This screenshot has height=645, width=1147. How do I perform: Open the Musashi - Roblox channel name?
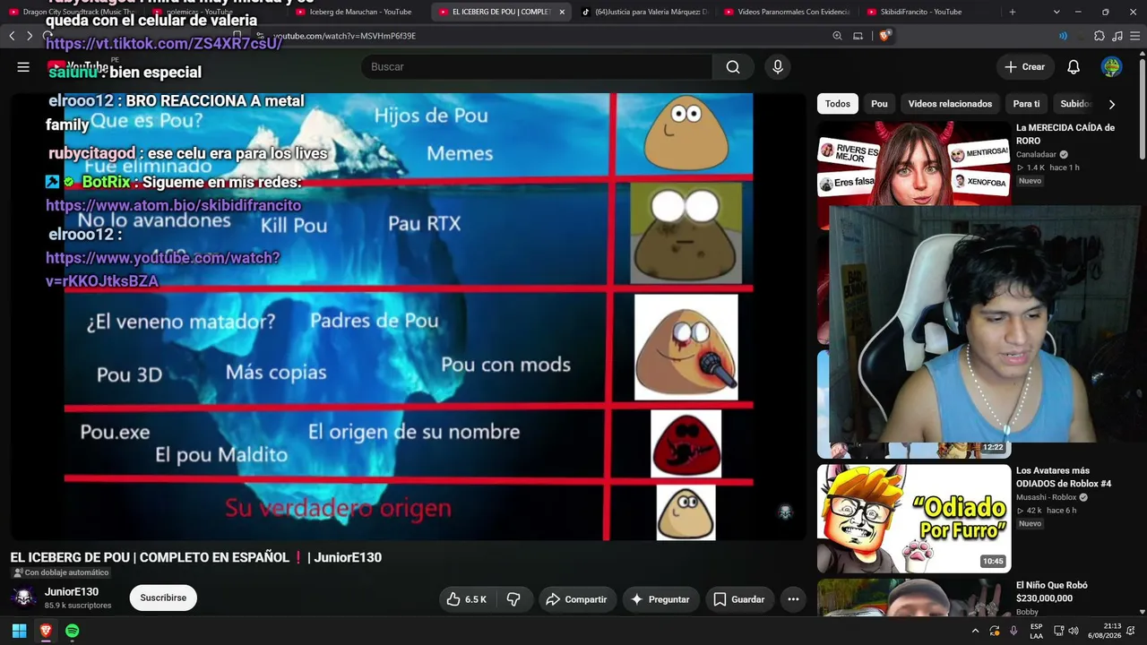tap(1047, 497)
